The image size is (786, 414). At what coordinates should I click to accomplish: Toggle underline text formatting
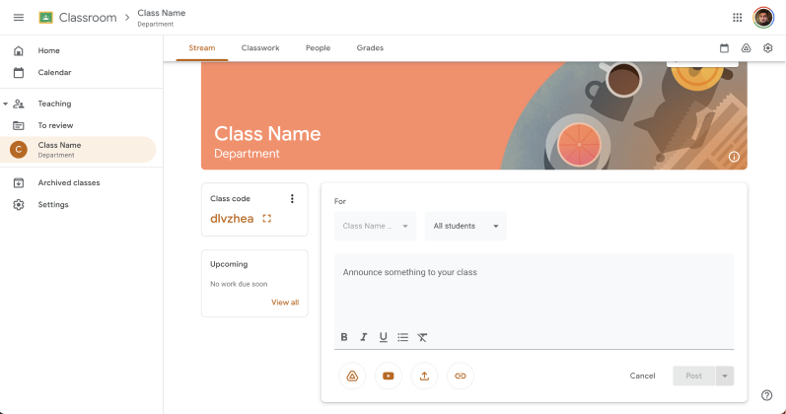[x=383, y=337]
